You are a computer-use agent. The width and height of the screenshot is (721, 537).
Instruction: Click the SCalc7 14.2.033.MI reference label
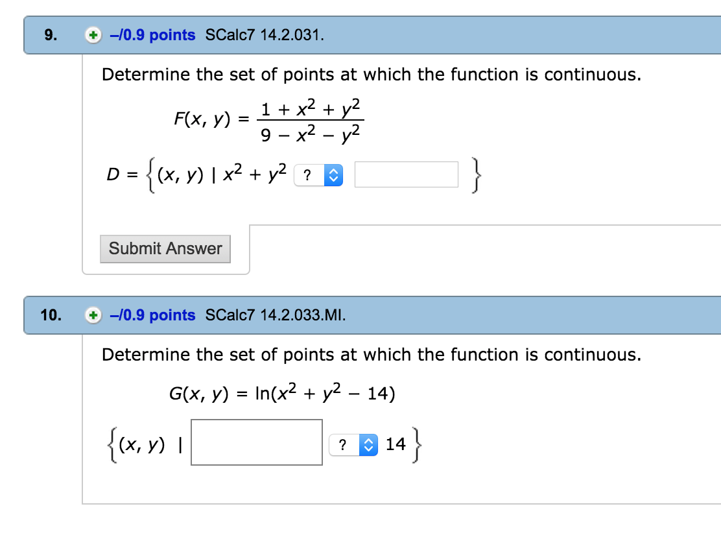coord(276,315)
